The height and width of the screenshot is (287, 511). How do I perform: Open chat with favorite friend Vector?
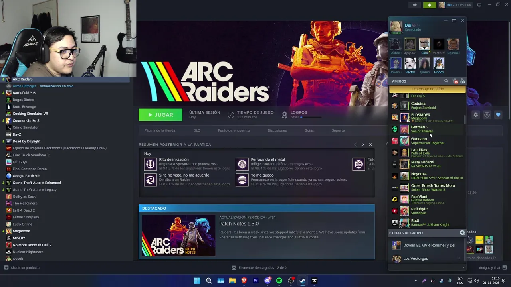tap(410, 66)
